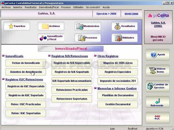Exit the application with the Salir button
Screen dimensions: 174x130
click(158, 118)
